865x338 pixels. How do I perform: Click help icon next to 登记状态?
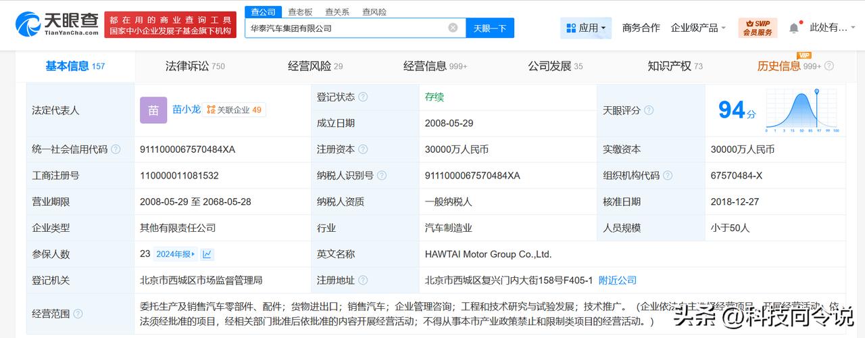(363, 97)
